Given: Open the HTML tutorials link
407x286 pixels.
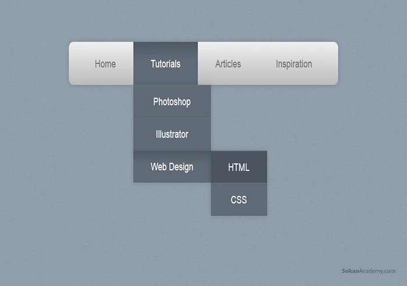Looking at the screenshot, I should click(x=238, y=167).
